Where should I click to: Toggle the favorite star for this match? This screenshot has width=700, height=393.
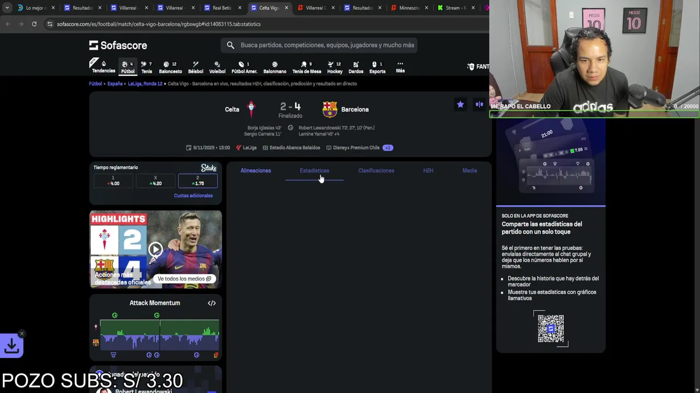[x=460, y=104]
